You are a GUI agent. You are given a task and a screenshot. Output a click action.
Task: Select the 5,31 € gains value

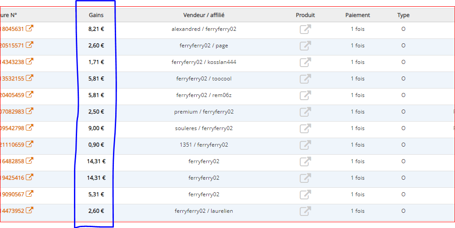(x=96, y=194)
